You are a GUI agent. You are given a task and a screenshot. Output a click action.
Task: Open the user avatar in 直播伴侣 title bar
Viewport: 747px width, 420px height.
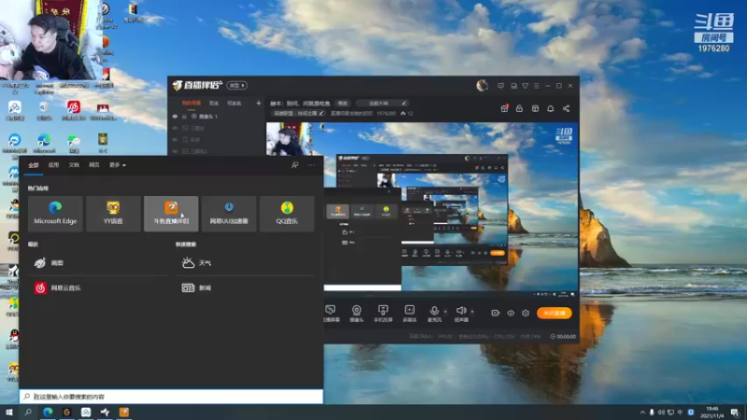click(482, 86)
